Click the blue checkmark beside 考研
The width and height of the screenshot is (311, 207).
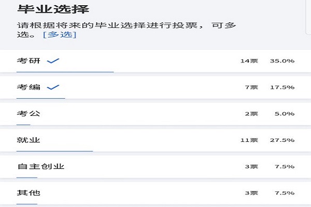tap(53, 61)
